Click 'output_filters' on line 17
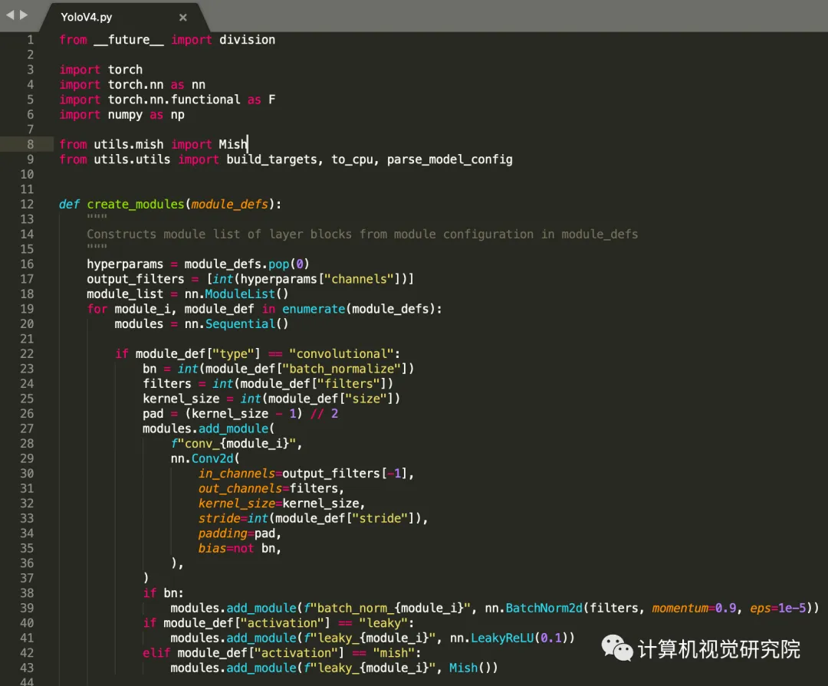Image resolution: width=828 pixels, height=686 pixels. (136, 279)
